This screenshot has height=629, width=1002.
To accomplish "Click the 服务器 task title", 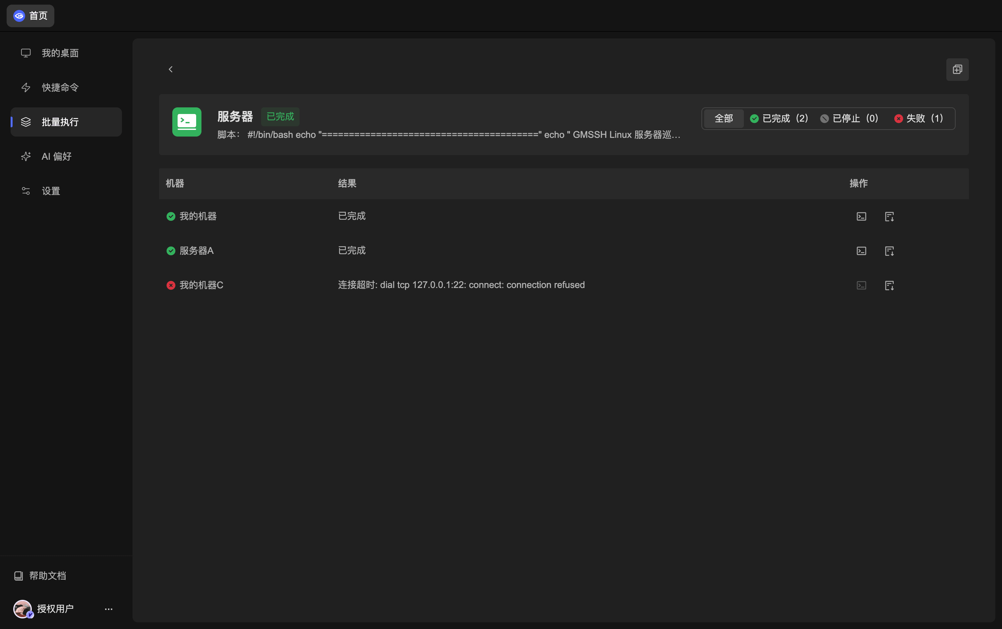I will coord(235,116).
